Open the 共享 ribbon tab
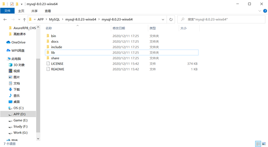Viewport: 268px width, 147px height. [x=34, y=11]
